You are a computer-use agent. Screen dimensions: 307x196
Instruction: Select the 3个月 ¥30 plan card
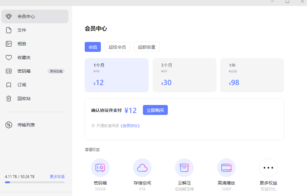(184, 75)
